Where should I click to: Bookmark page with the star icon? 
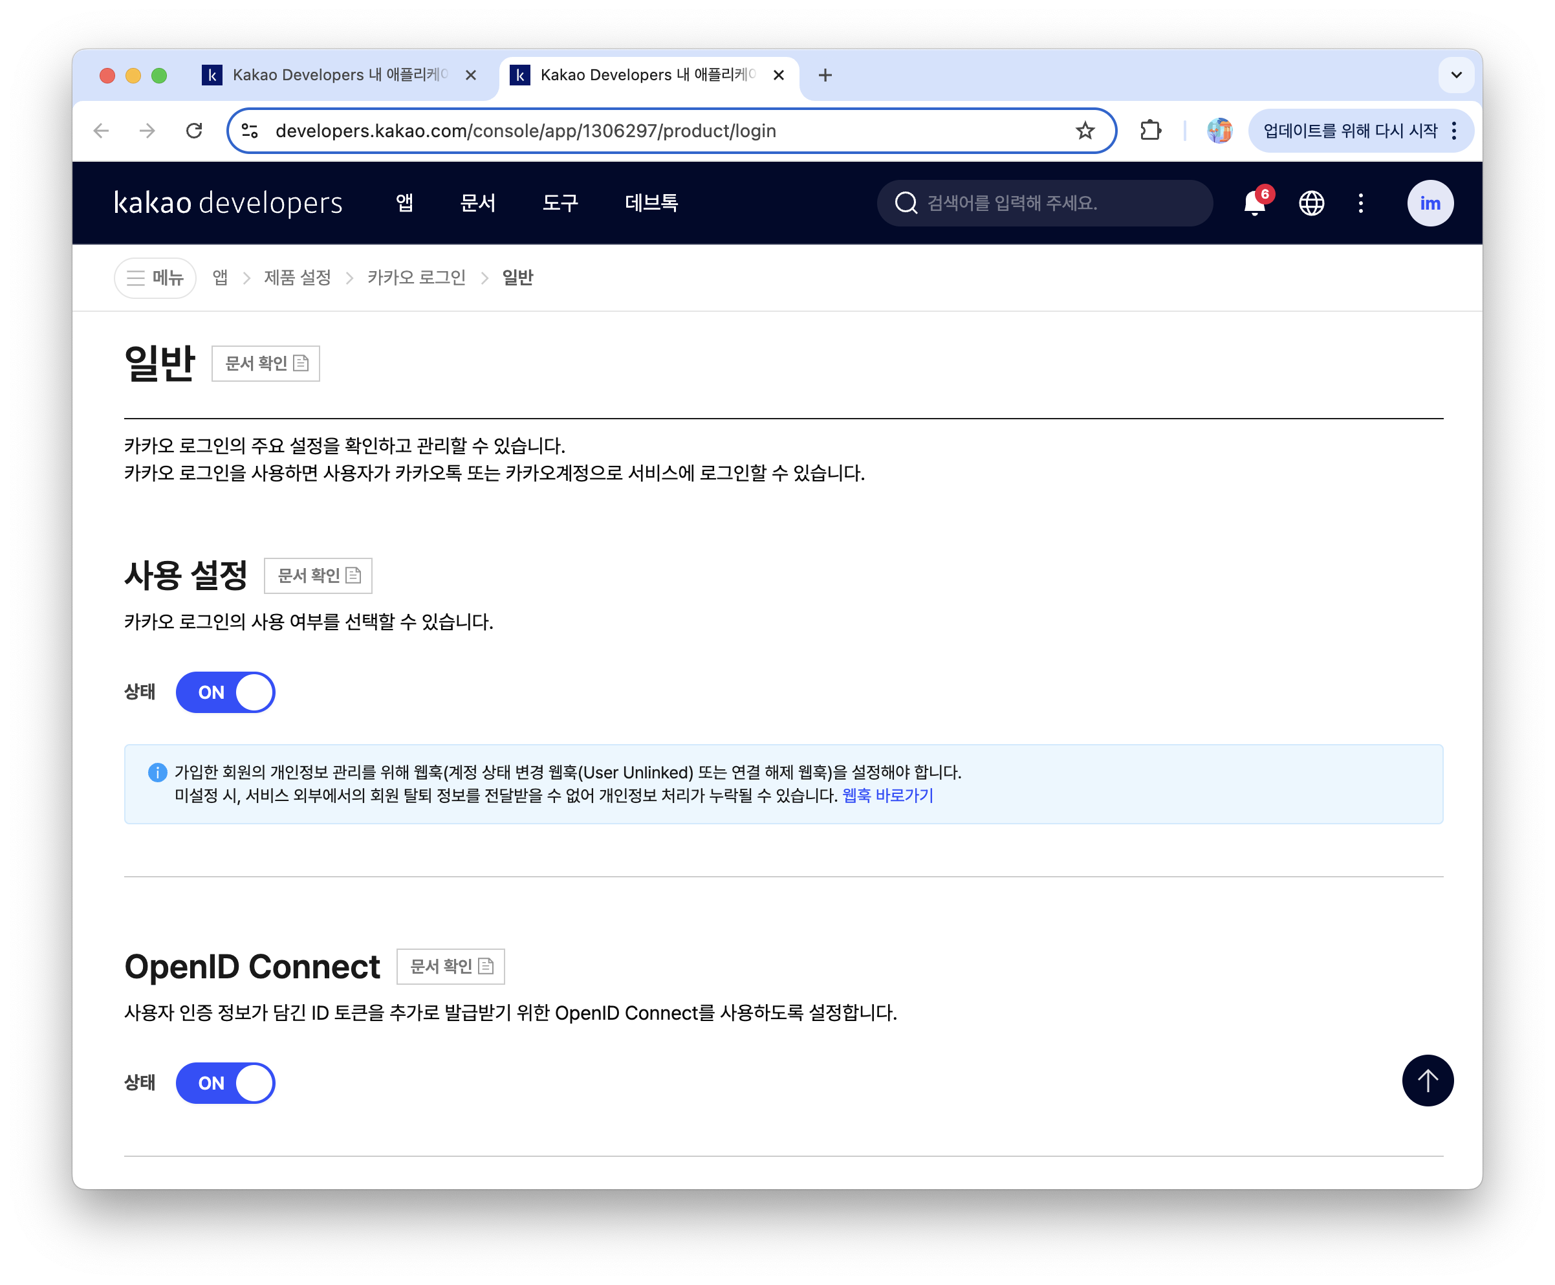[x=1084, y=131]
